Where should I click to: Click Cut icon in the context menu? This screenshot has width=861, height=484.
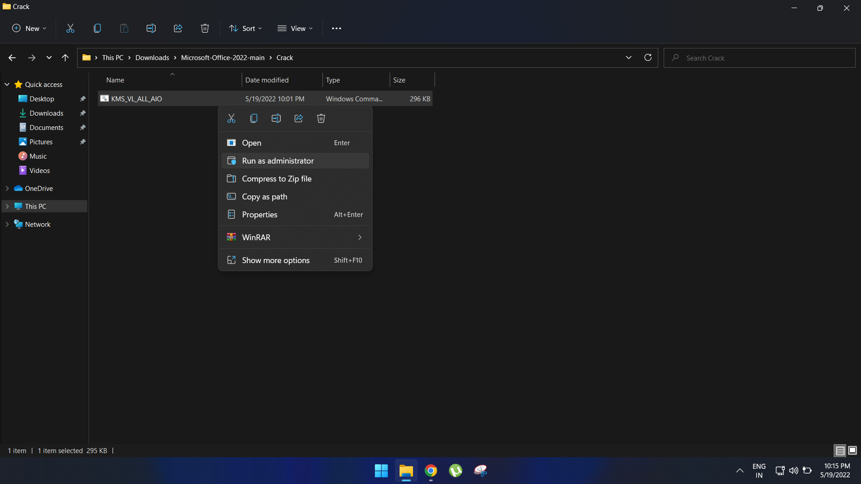coord(231,118)
